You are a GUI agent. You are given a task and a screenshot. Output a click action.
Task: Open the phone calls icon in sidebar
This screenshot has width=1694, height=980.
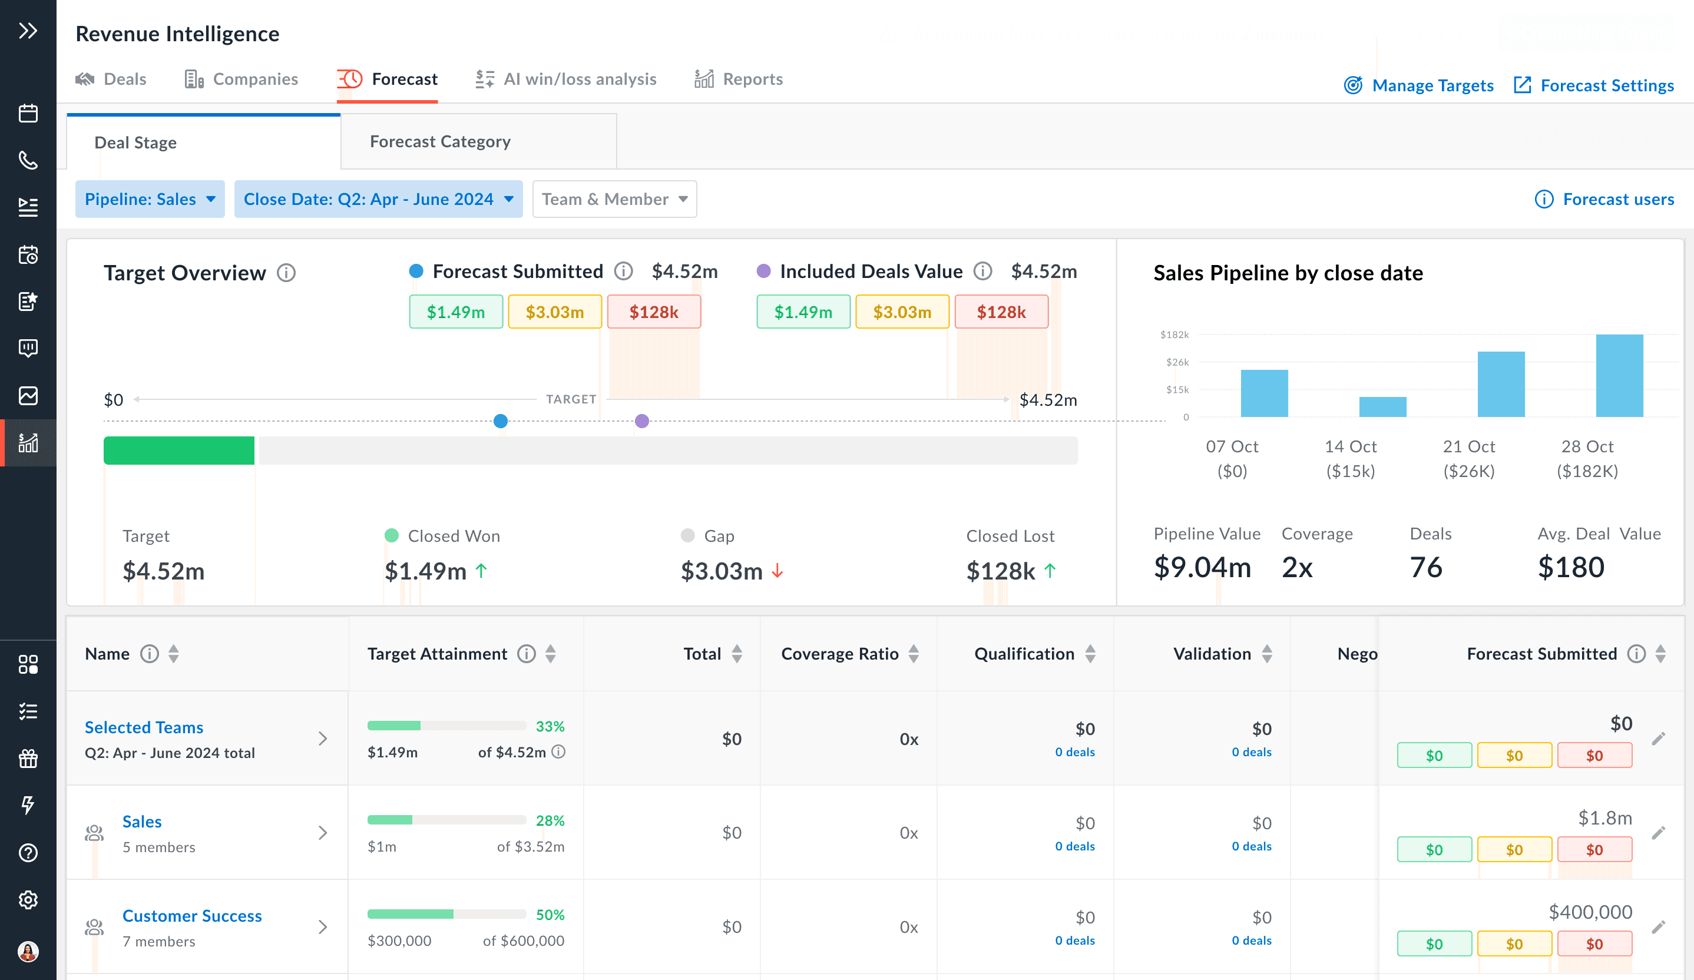click(x=28, y=160)
